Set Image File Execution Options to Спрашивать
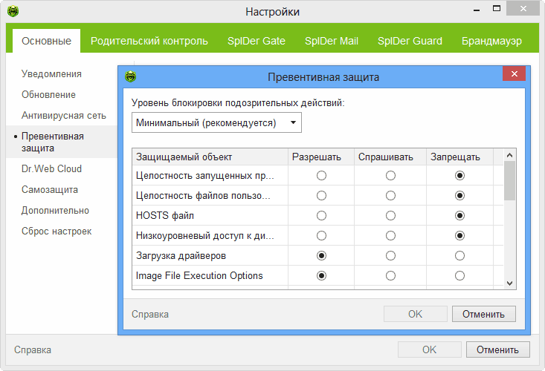The height and width of the screenshot is (371, 545). point(390,275)
